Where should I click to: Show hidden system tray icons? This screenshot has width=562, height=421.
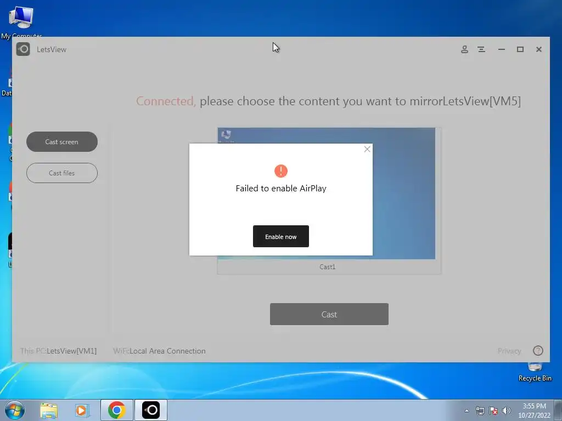pyautogui.click(x=467, y=411)
